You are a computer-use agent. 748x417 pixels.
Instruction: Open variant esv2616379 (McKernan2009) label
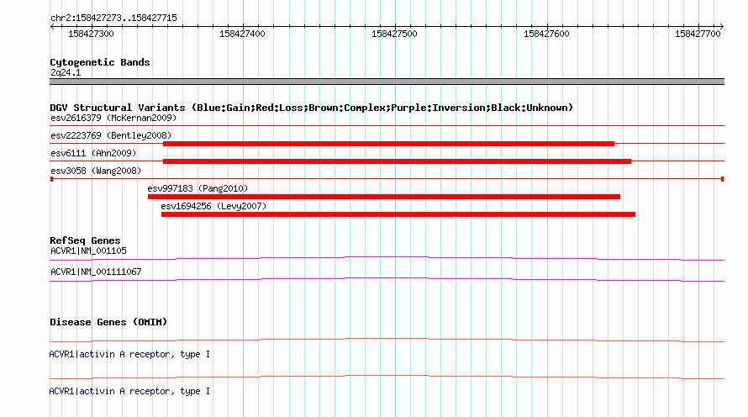tap(113, 118)
